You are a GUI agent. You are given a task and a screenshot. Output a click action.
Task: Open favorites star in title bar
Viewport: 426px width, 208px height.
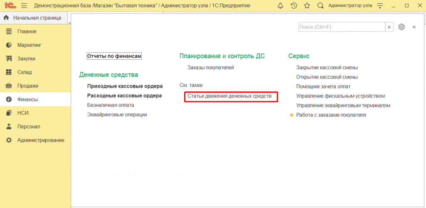click(307, 6)
